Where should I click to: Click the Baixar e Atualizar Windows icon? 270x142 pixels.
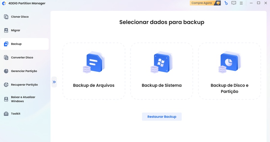tap(6, 99)
